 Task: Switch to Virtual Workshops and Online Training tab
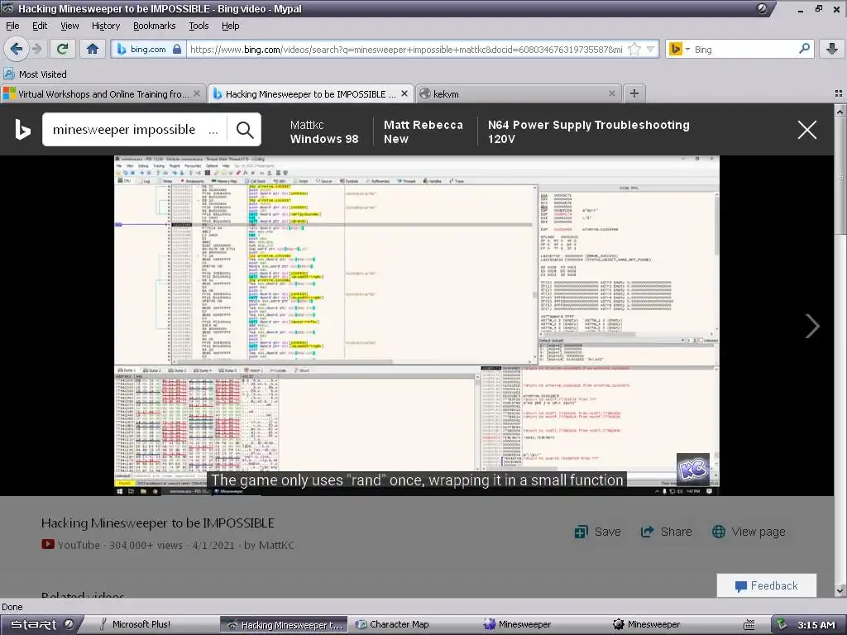coord(103,94)
